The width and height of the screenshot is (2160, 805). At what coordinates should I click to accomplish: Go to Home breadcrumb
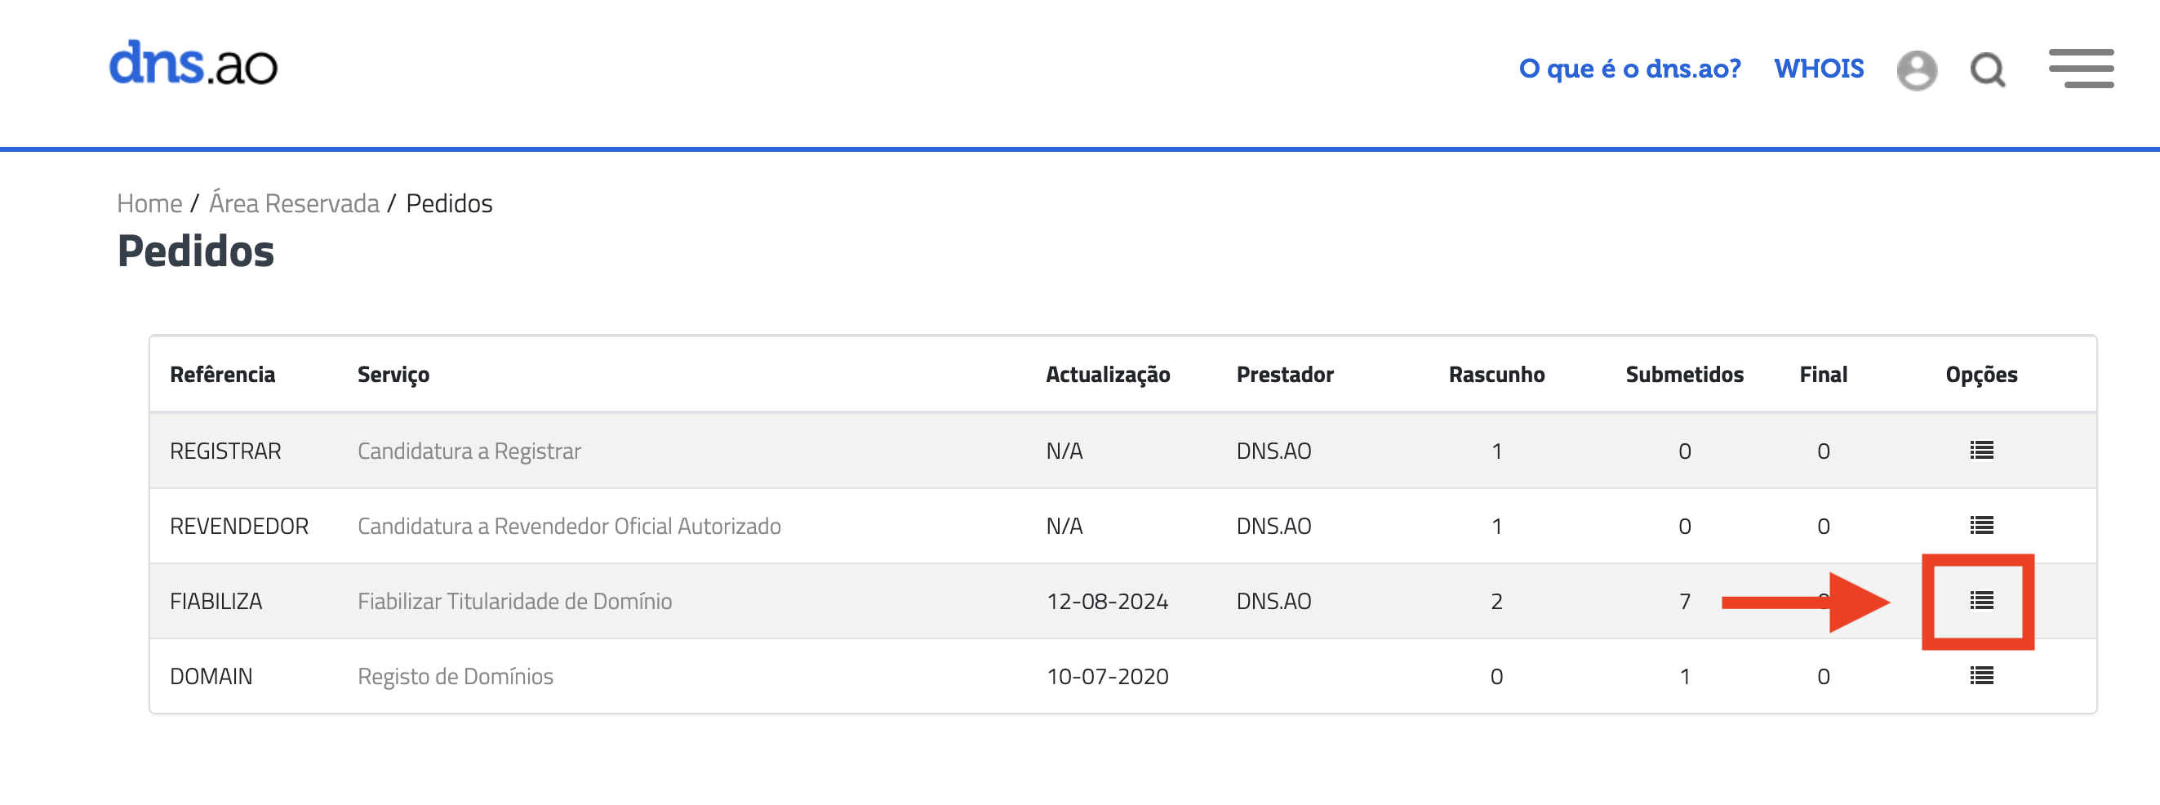pos(149,204)
